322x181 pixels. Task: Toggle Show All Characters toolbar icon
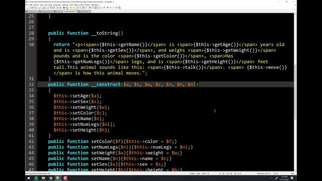[87, 8]
